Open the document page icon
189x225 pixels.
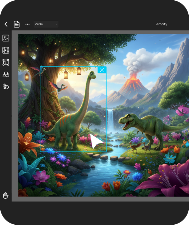(17, 24)
